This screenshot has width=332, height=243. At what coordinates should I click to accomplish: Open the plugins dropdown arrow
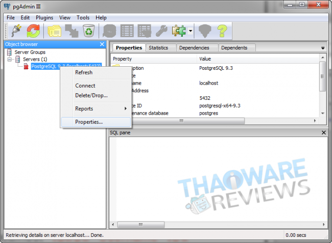(191, 31)
